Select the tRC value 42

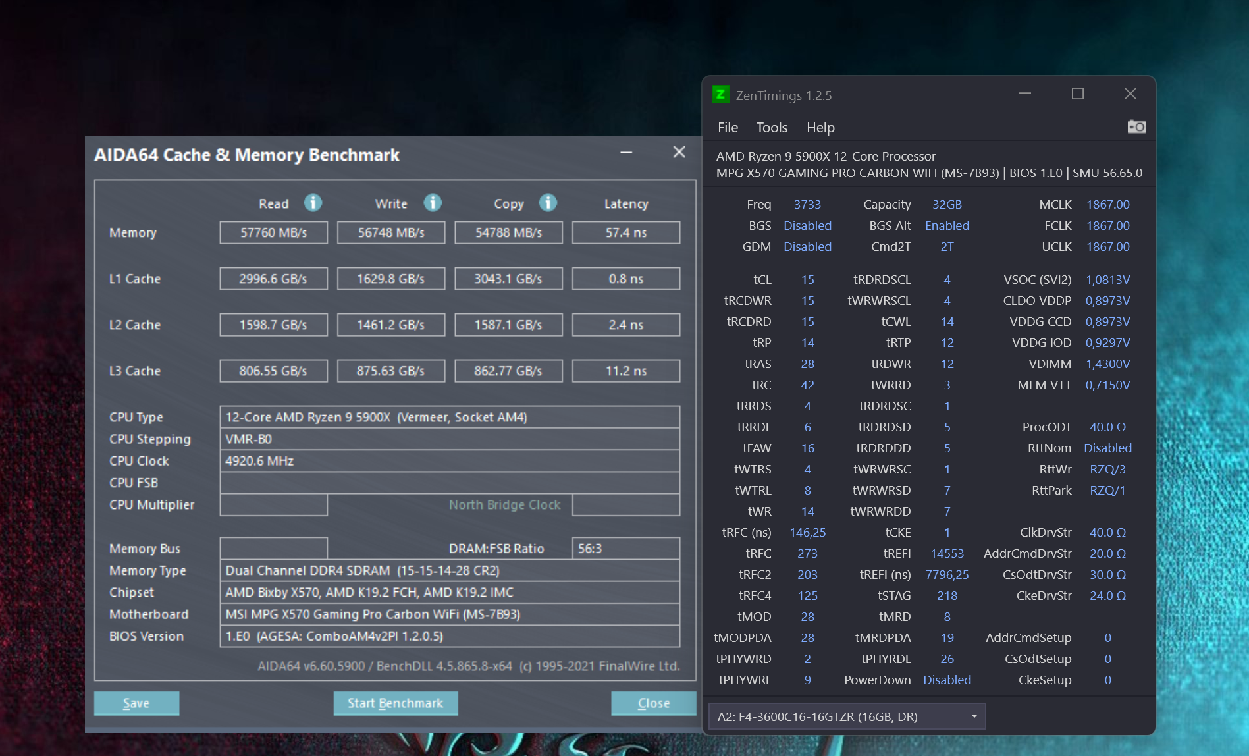(x=807, y=385)
